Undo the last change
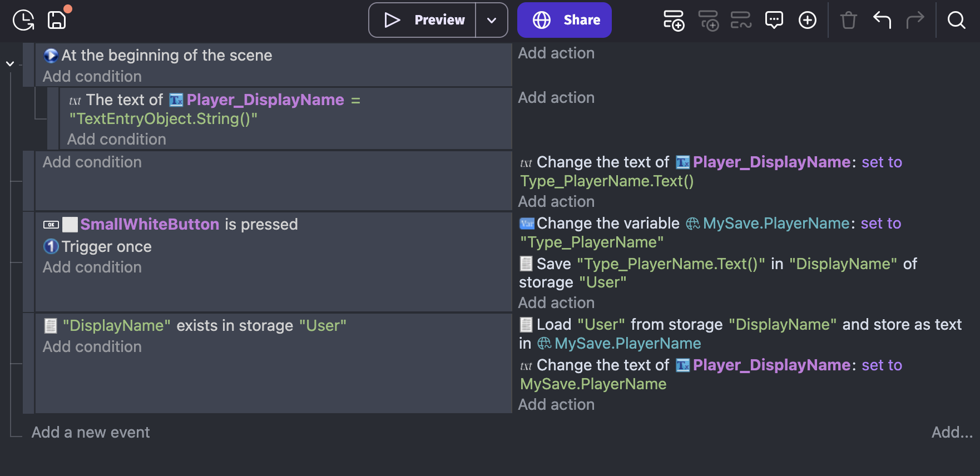 [x=882, y=21]
